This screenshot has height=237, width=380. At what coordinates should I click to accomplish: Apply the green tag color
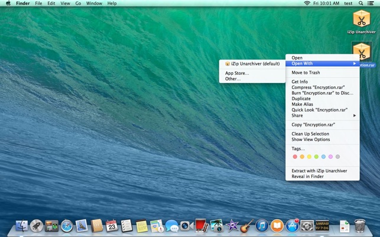(x=316, y=157)
